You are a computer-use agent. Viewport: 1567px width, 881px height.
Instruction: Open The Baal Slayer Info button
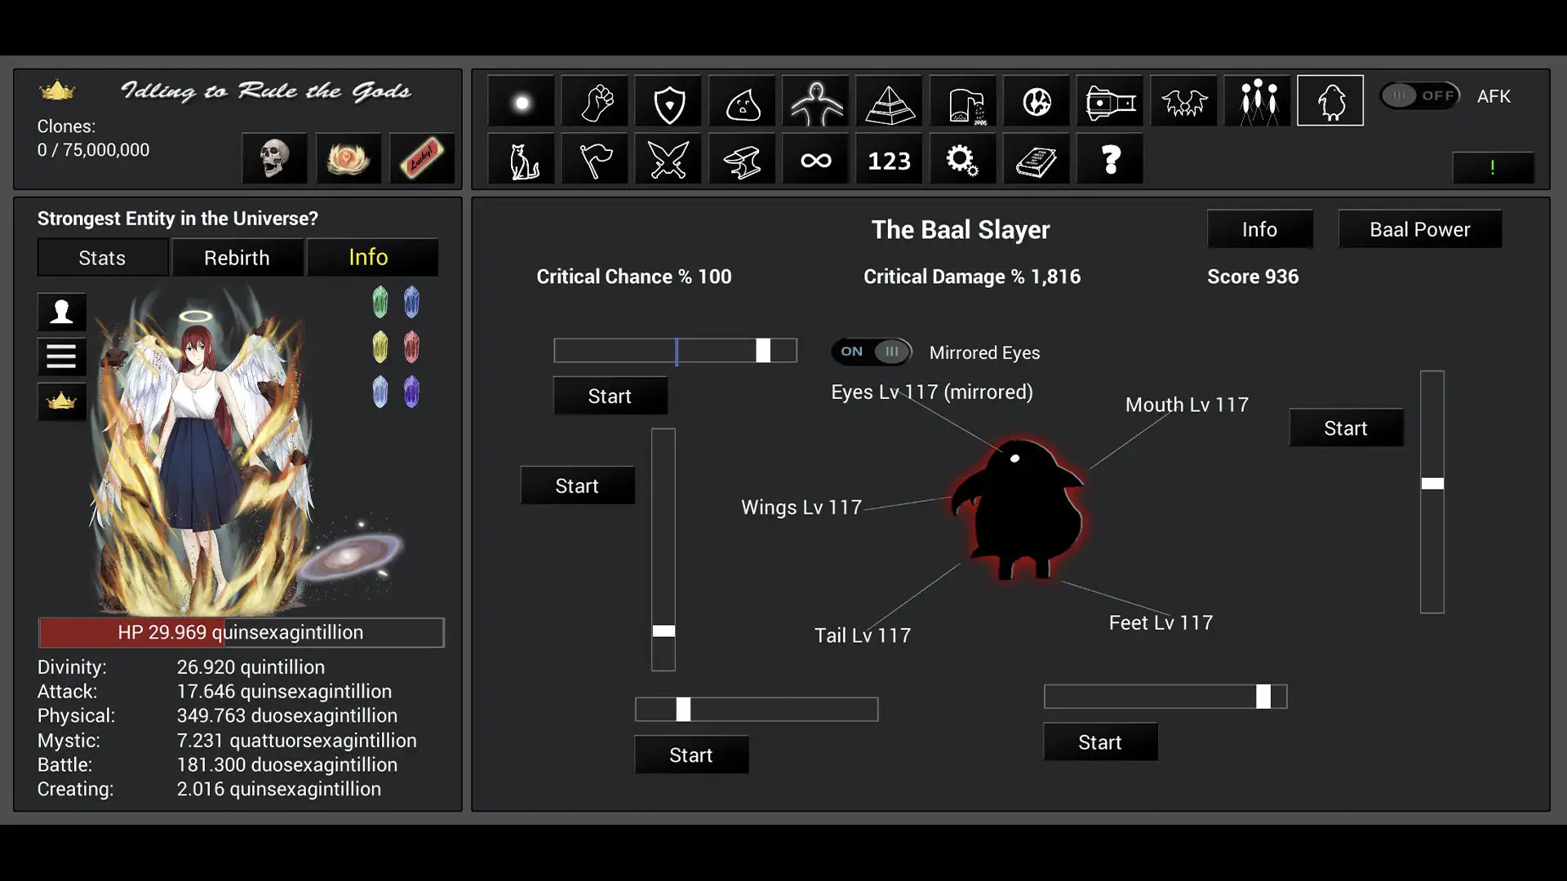(x=1259, y=229)
